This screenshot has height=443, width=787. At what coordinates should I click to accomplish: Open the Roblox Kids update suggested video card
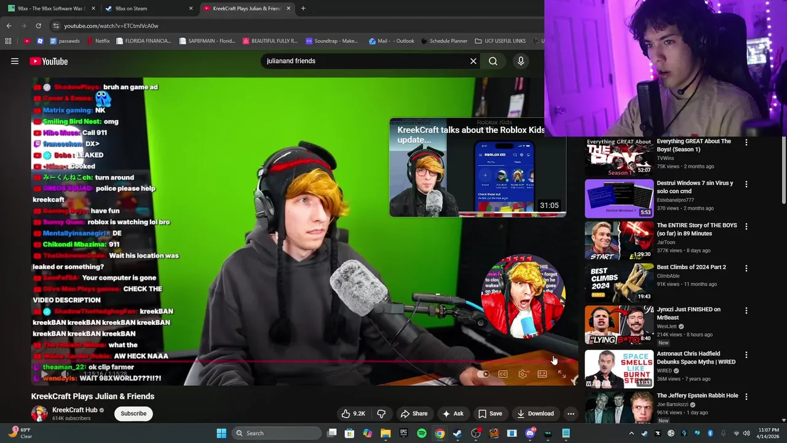point(478,168)
